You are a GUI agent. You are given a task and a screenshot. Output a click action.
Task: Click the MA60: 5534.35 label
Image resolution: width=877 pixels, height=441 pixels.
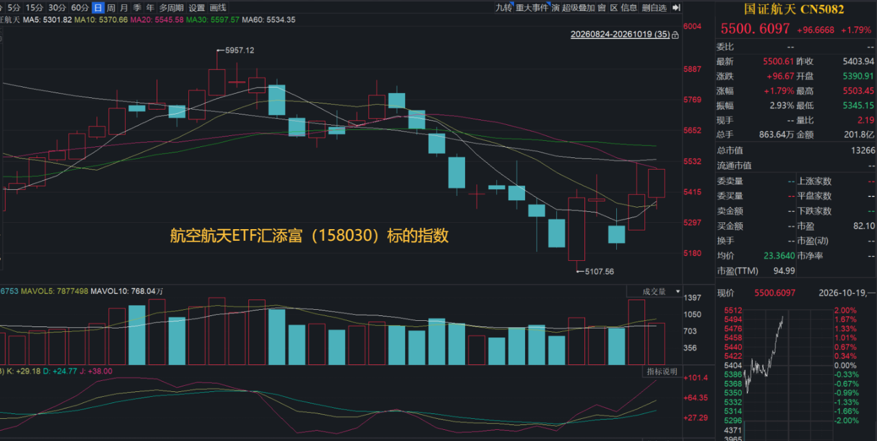[269, 19]
